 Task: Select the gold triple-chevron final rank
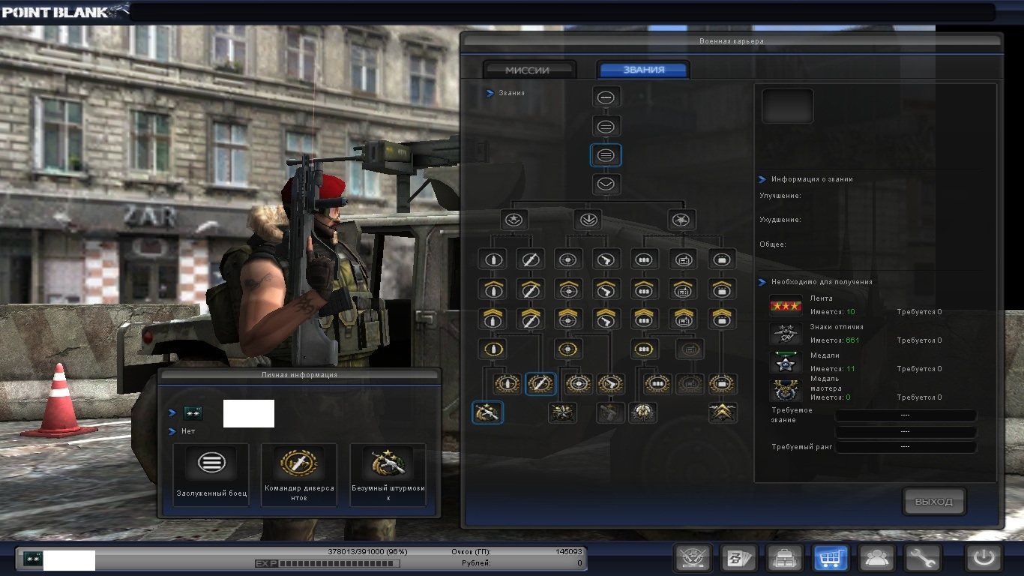click(723, 412)
